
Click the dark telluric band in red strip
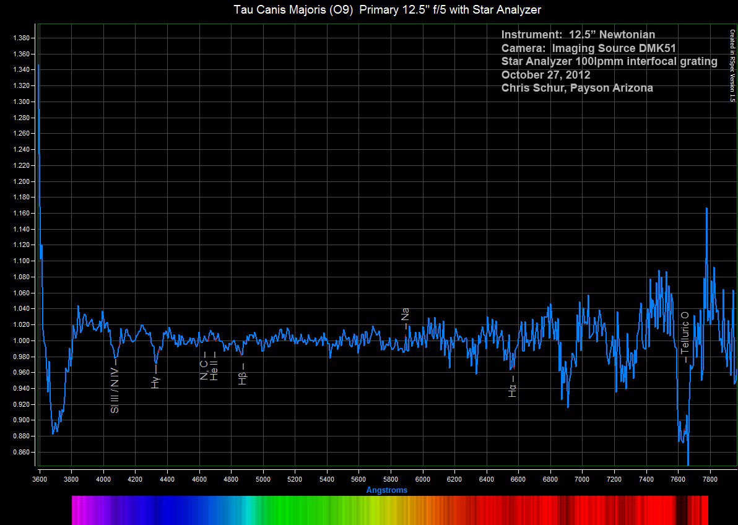coord(682,510)
